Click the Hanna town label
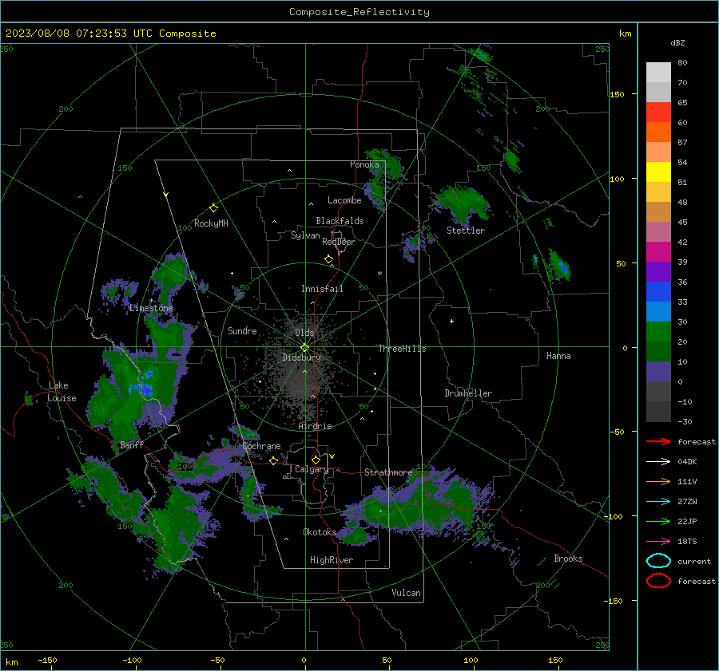The width and height of the screenshot is (719, 671). 558,356
